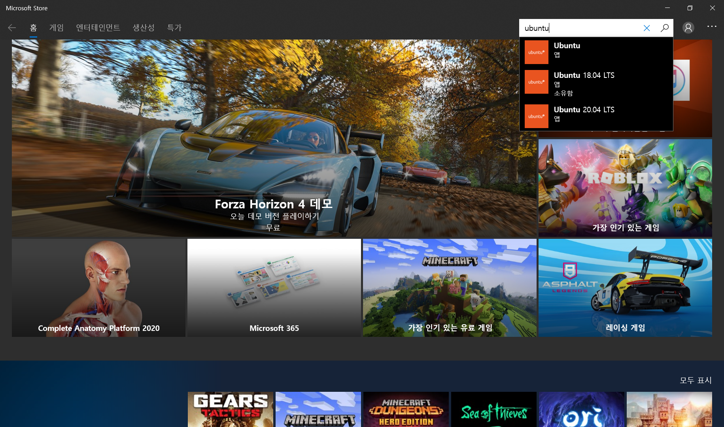Click the magnifier search icon
The image size is (724, 427).
click(x=665, y=28)
